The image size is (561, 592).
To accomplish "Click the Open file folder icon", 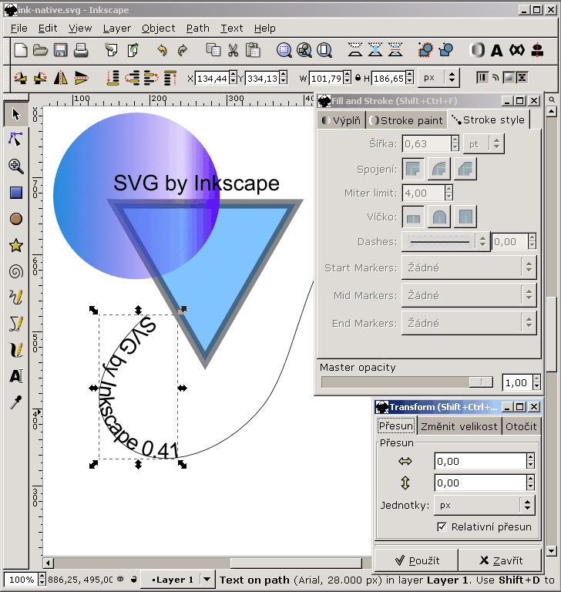I will point(40,50).
